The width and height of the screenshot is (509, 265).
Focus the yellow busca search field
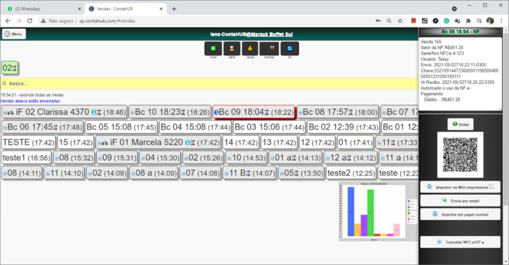pyautogui.click(x=209, y=83)
